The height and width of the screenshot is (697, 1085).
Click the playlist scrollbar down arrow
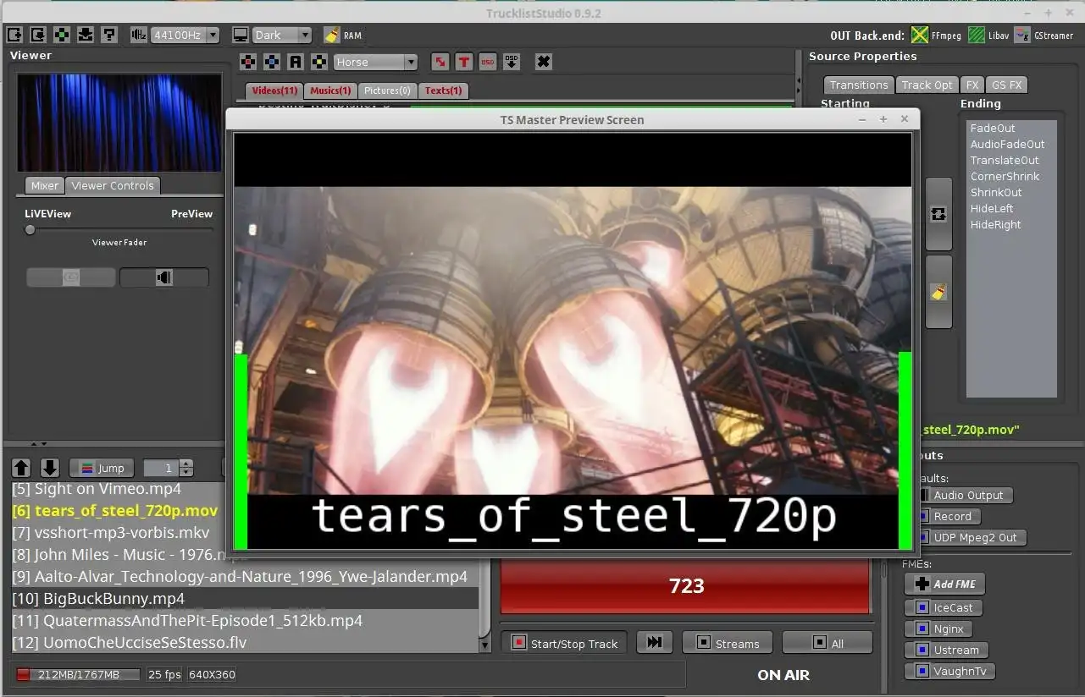tap(485, 645)
